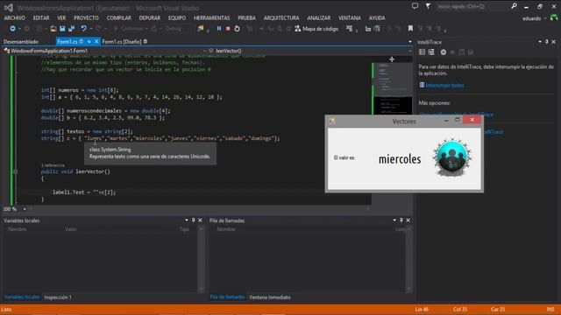
Task: Toggle auto-hide pin on IntelliTrace panel
Action: coord(547,42)
